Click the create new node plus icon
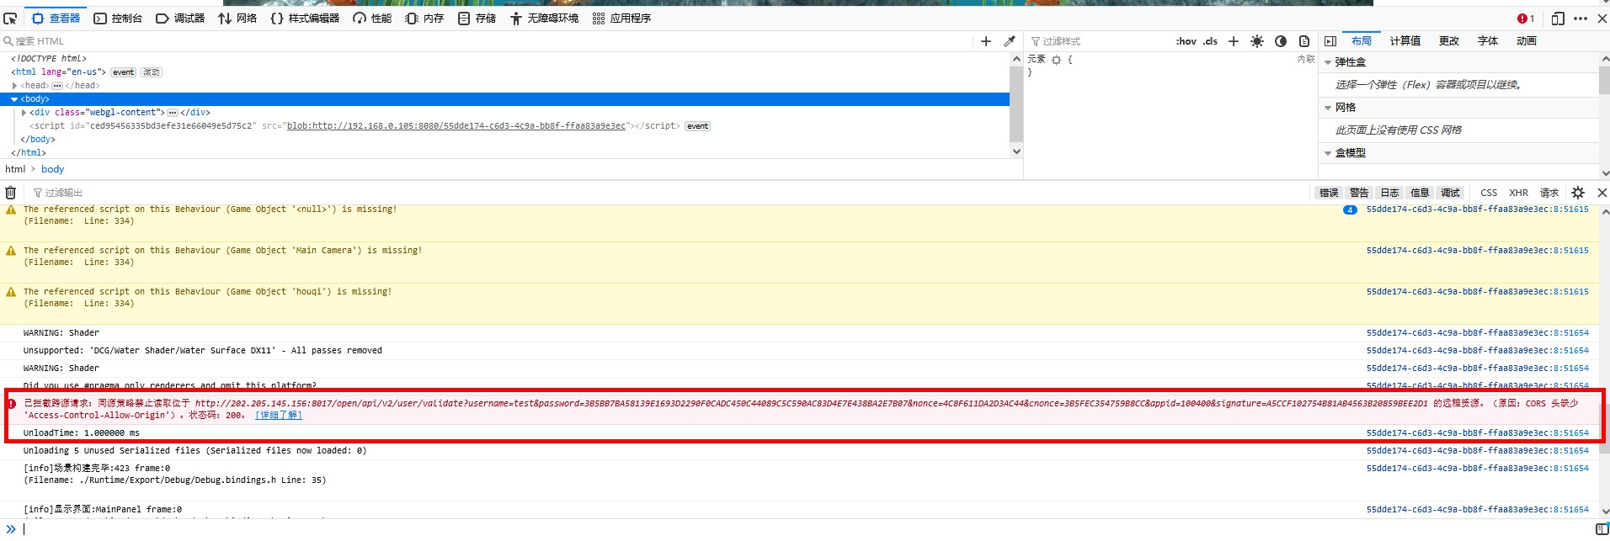This screenshot has width=1610, height=541. pyautogui.click(x=986, y=40)
